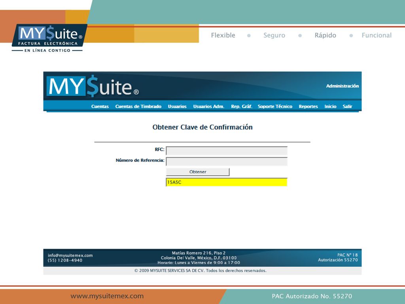This screenshot has height=304, width=405.
Task: Open Usuarios Adm. menu item
Action: (x=209, y=106)
